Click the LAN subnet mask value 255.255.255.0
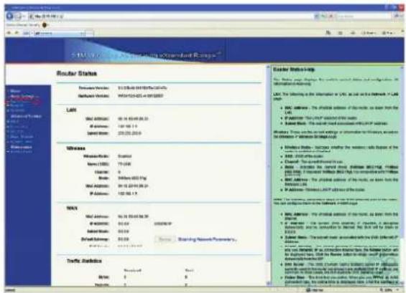Viewport: 406px width, 293px height. coord(129,133)
